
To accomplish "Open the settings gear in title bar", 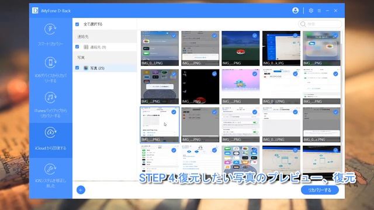I will pyautogui.click(x=311, y=10).
